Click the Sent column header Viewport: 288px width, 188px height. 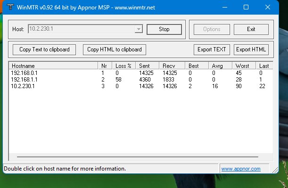tap(148, 65)
